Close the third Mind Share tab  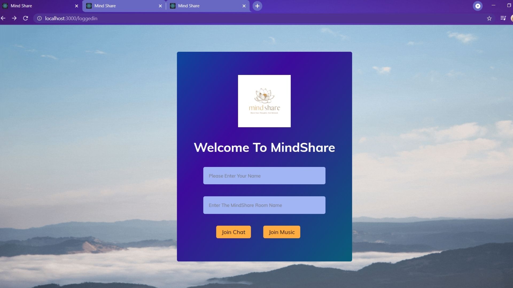pyautogui.click(x=244, y=6)
